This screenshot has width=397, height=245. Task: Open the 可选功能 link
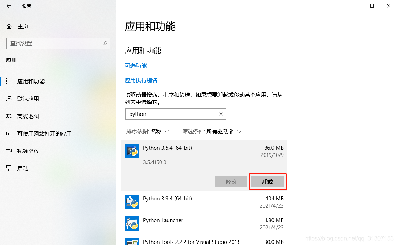(136, 66)
